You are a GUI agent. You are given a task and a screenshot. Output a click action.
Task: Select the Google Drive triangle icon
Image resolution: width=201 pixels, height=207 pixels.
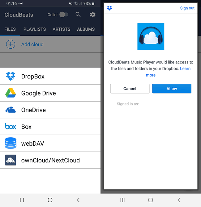(11, 93)
